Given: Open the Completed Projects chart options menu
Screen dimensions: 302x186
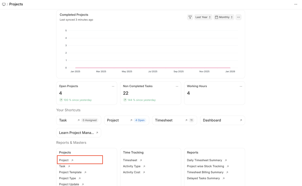Looking at the screenshot, I should pos(238,17).
